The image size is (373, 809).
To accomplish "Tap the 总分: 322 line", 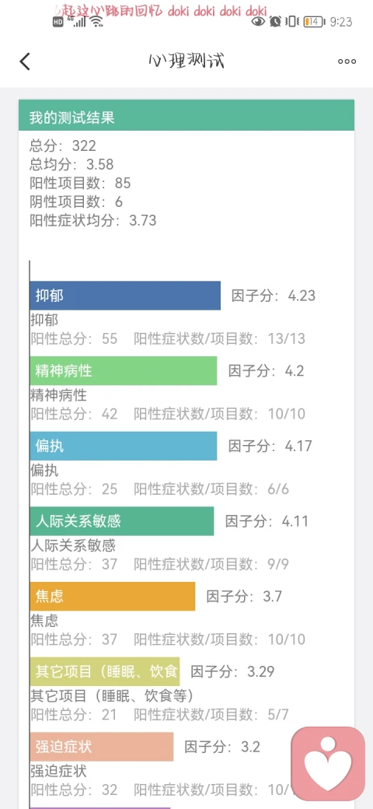I will 63,145.
